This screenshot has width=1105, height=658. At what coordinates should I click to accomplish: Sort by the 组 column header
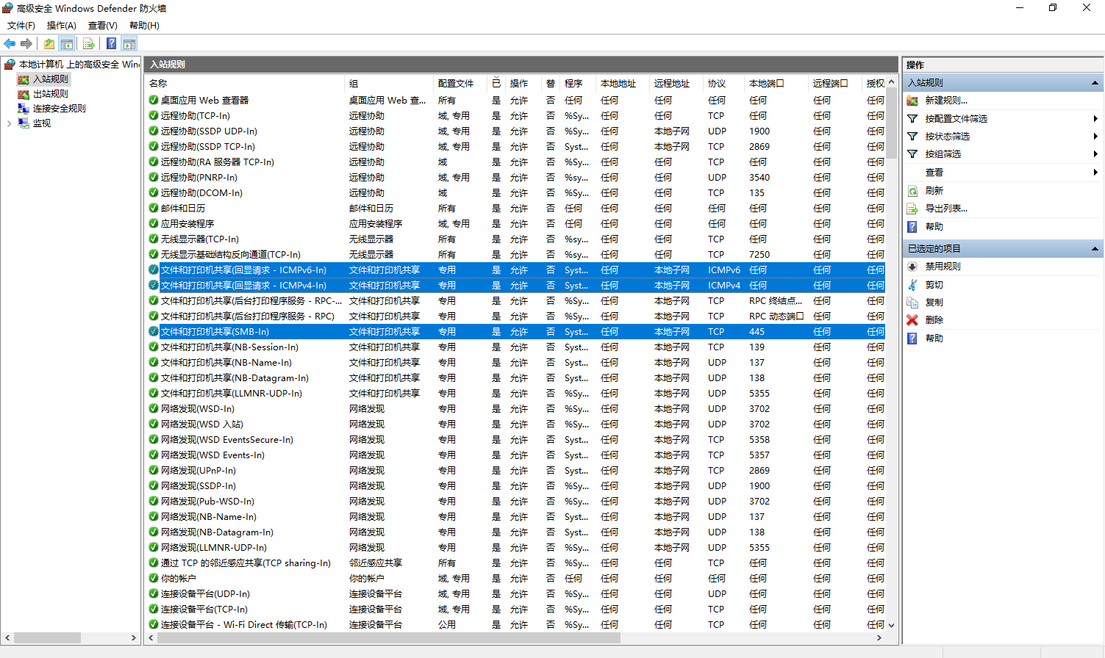(x=389, y=84)
